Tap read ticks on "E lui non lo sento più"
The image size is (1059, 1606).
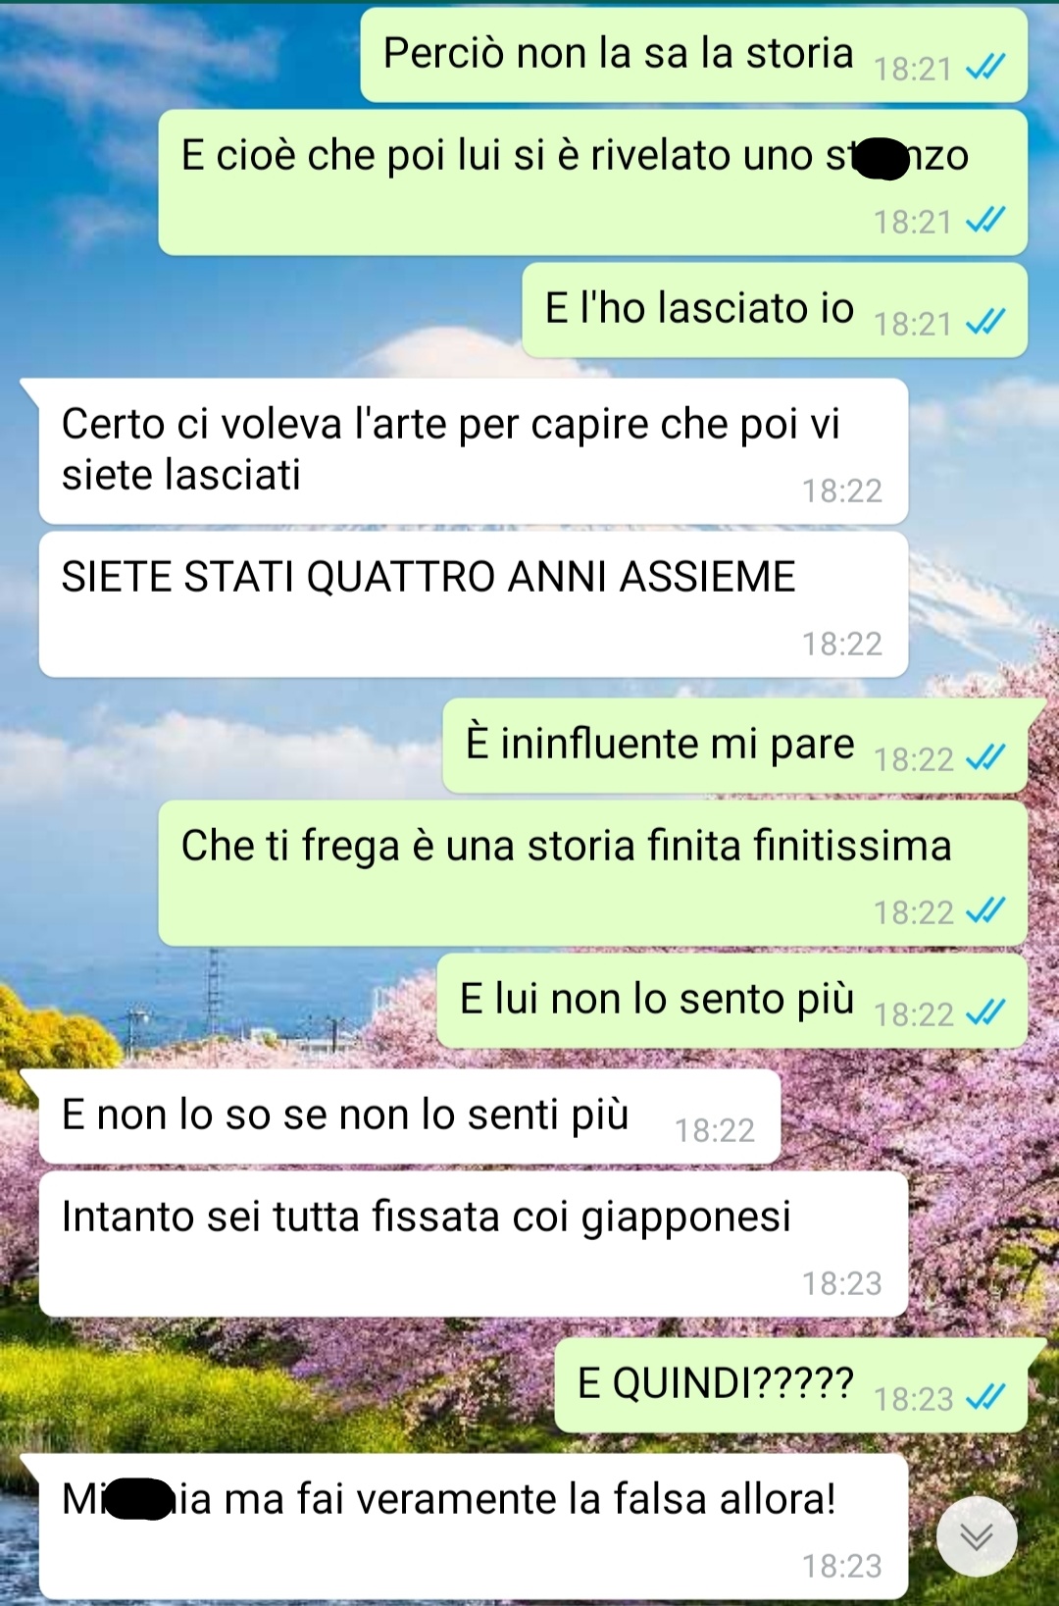(x=985, y=1013)
